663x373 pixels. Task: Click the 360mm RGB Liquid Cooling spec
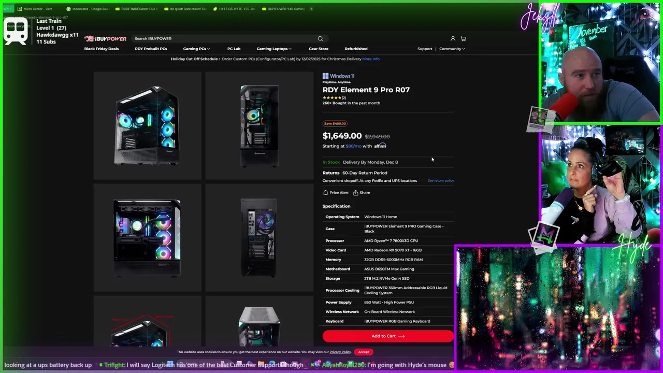pos(406,290)
